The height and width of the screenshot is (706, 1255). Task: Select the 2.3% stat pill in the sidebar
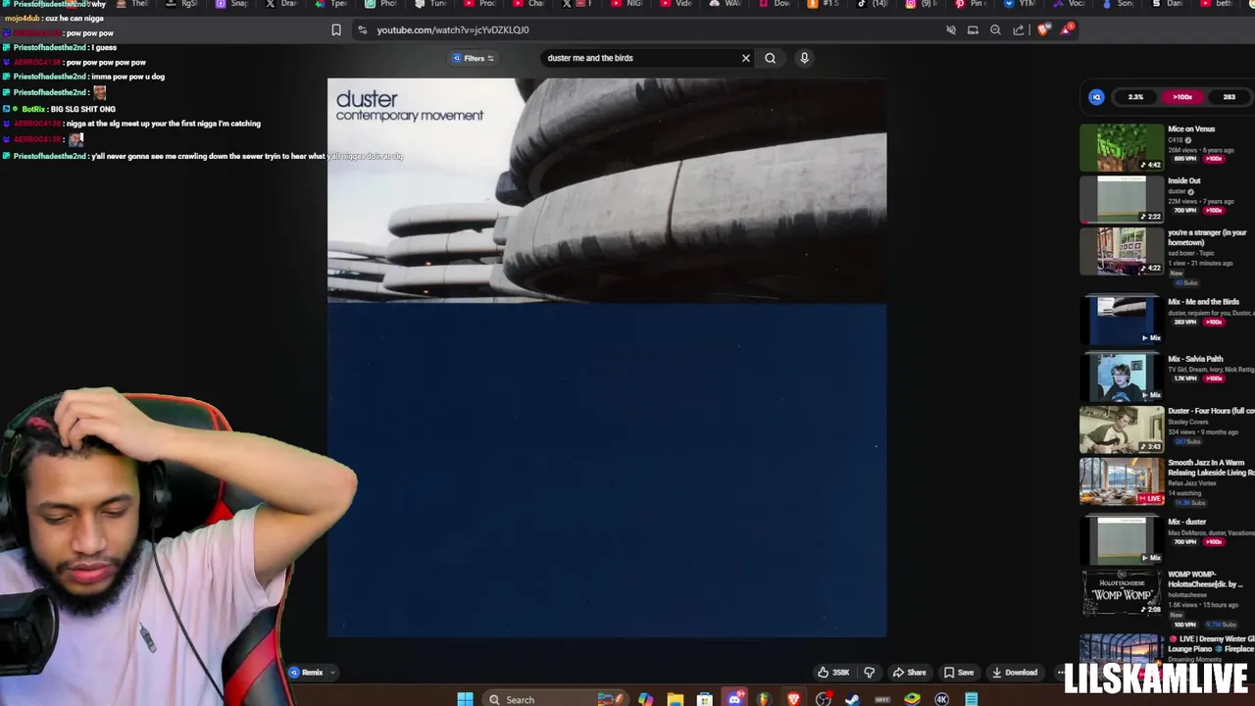(x=1135, y=97)
